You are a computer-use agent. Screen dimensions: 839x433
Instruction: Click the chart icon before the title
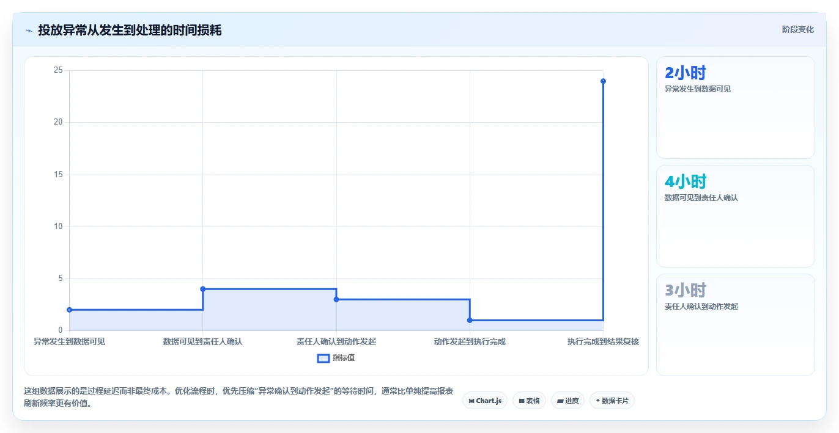(x=29, y=31)
